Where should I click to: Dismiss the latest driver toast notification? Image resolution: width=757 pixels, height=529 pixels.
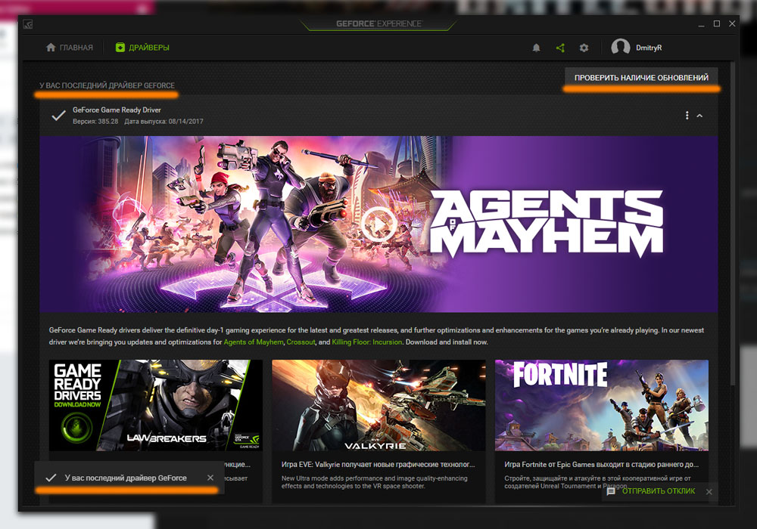coord(210,478)
